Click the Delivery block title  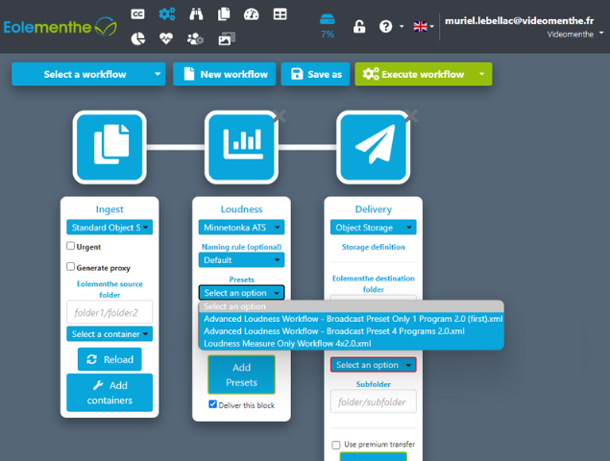pyautogui.click(x=374, y=209)
